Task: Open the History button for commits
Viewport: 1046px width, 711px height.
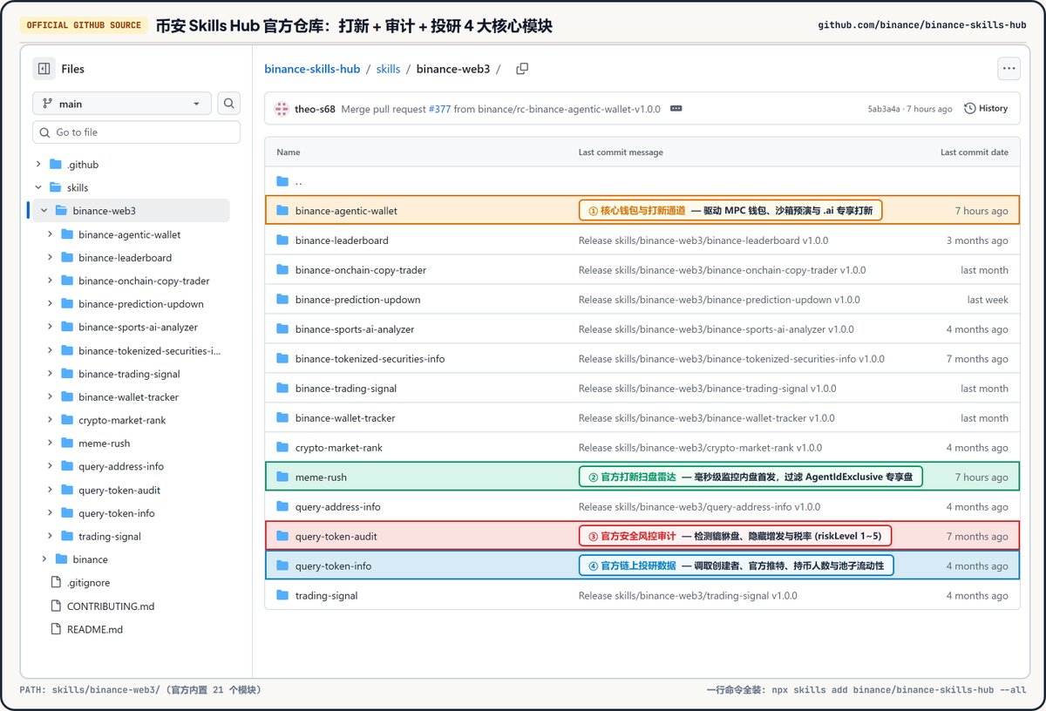Action: 986,109
